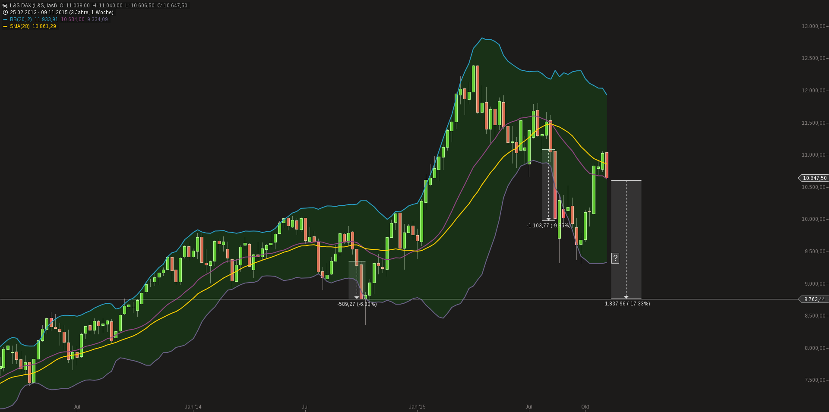Screen dimensions: 829x412
Task: Click the Jan '14 time axis label
Action: pyautogui.click(x=193, y=407)
